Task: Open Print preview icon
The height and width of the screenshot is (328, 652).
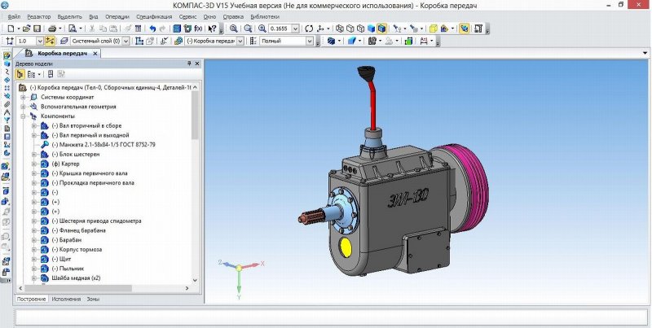Action: (73, 28)
